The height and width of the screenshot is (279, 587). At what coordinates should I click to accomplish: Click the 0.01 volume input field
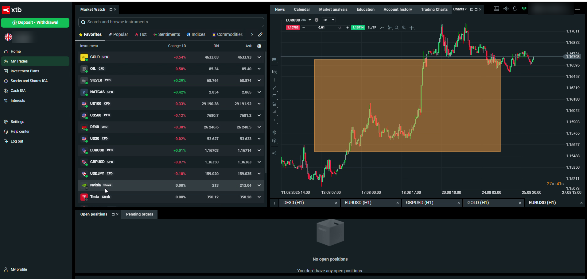pos(321,28)
